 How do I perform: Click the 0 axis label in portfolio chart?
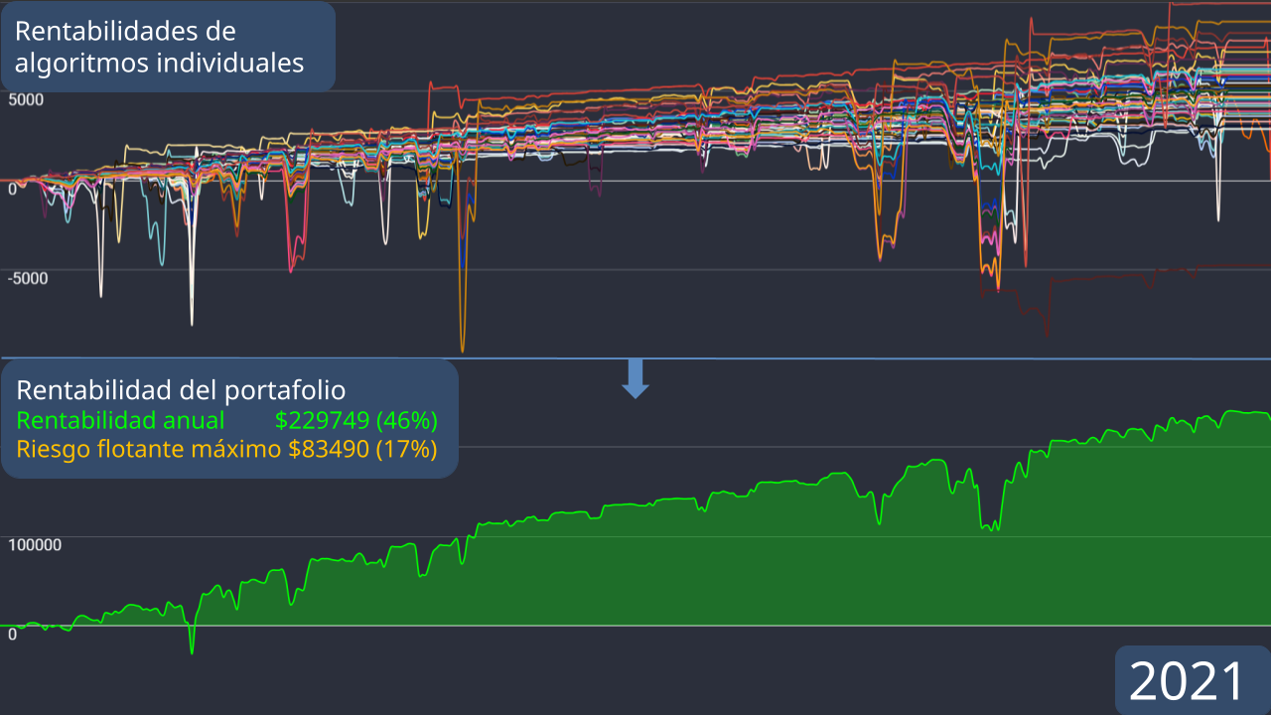tap(12, 634)
